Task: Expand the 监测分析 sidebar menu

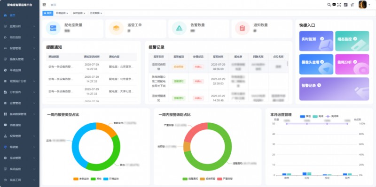Action: [x=20, y=26]
